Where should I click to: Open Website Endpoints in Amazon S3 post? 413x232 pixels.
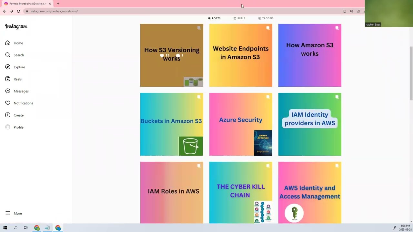pos(241,55)
